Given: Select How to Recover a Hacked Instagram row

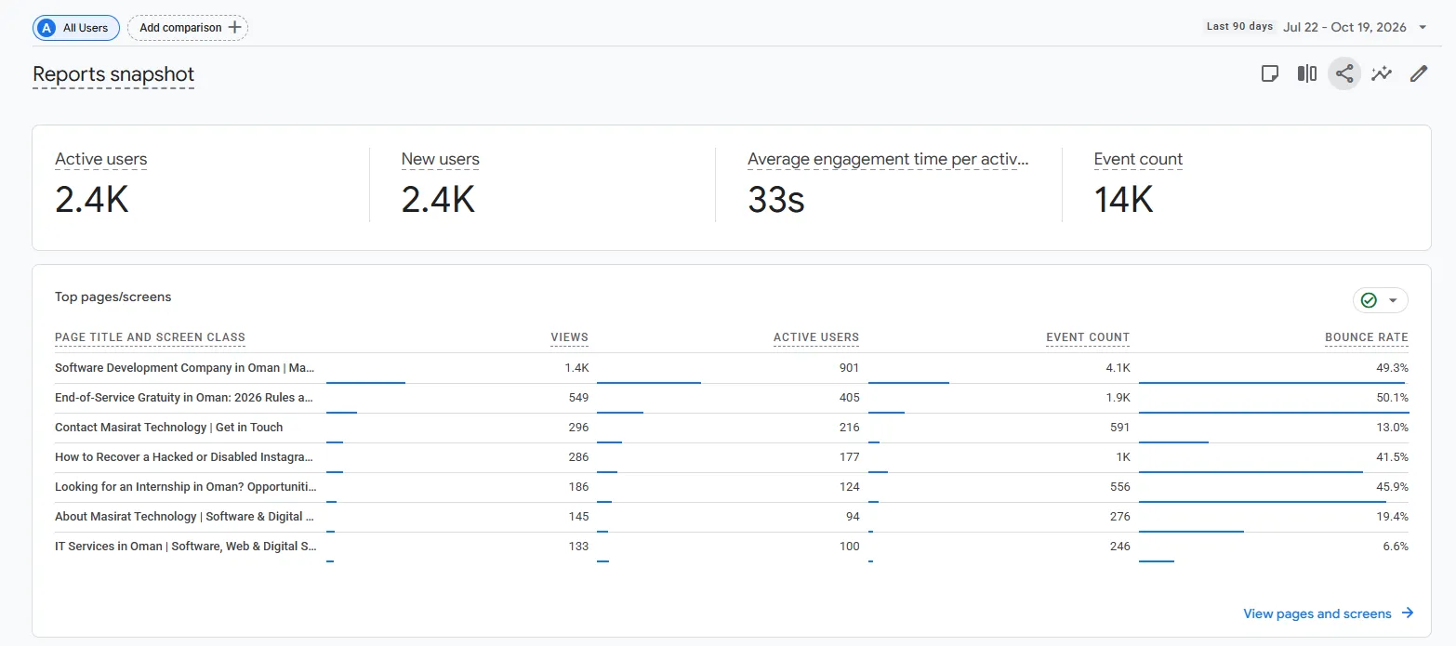Looking at the screenshot, I should coord(732,457).
